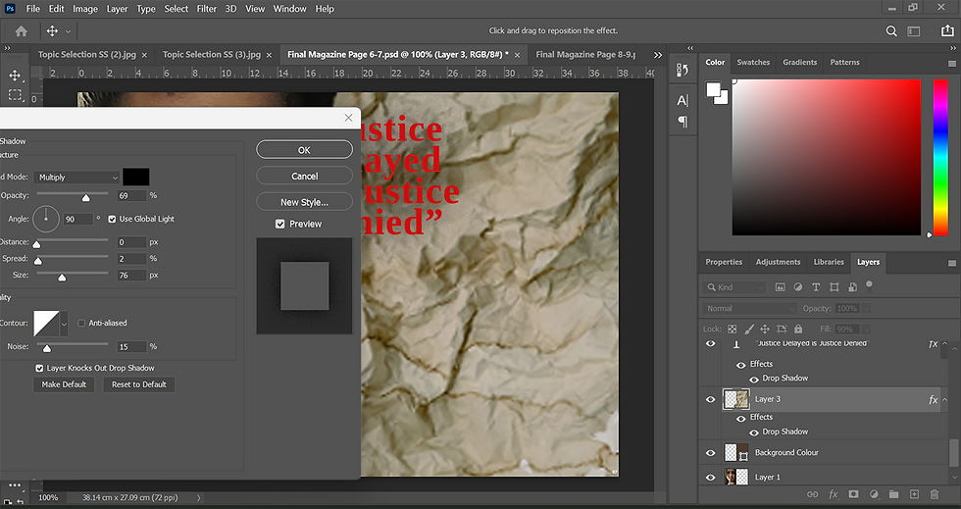Click the search magnifier icon in options bar
This screenshot has height=509, width=961.
coord(891,31)
